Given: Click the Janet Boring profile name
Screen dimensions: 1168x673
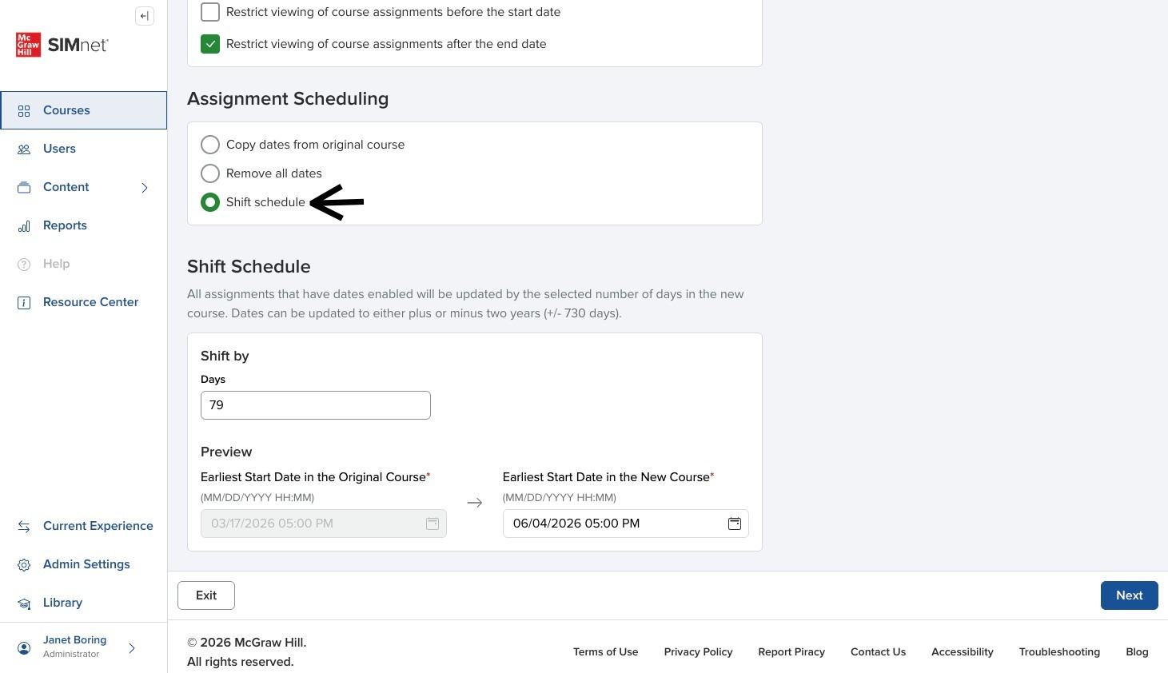Looking at the screenshot, I should pos(74,640).
